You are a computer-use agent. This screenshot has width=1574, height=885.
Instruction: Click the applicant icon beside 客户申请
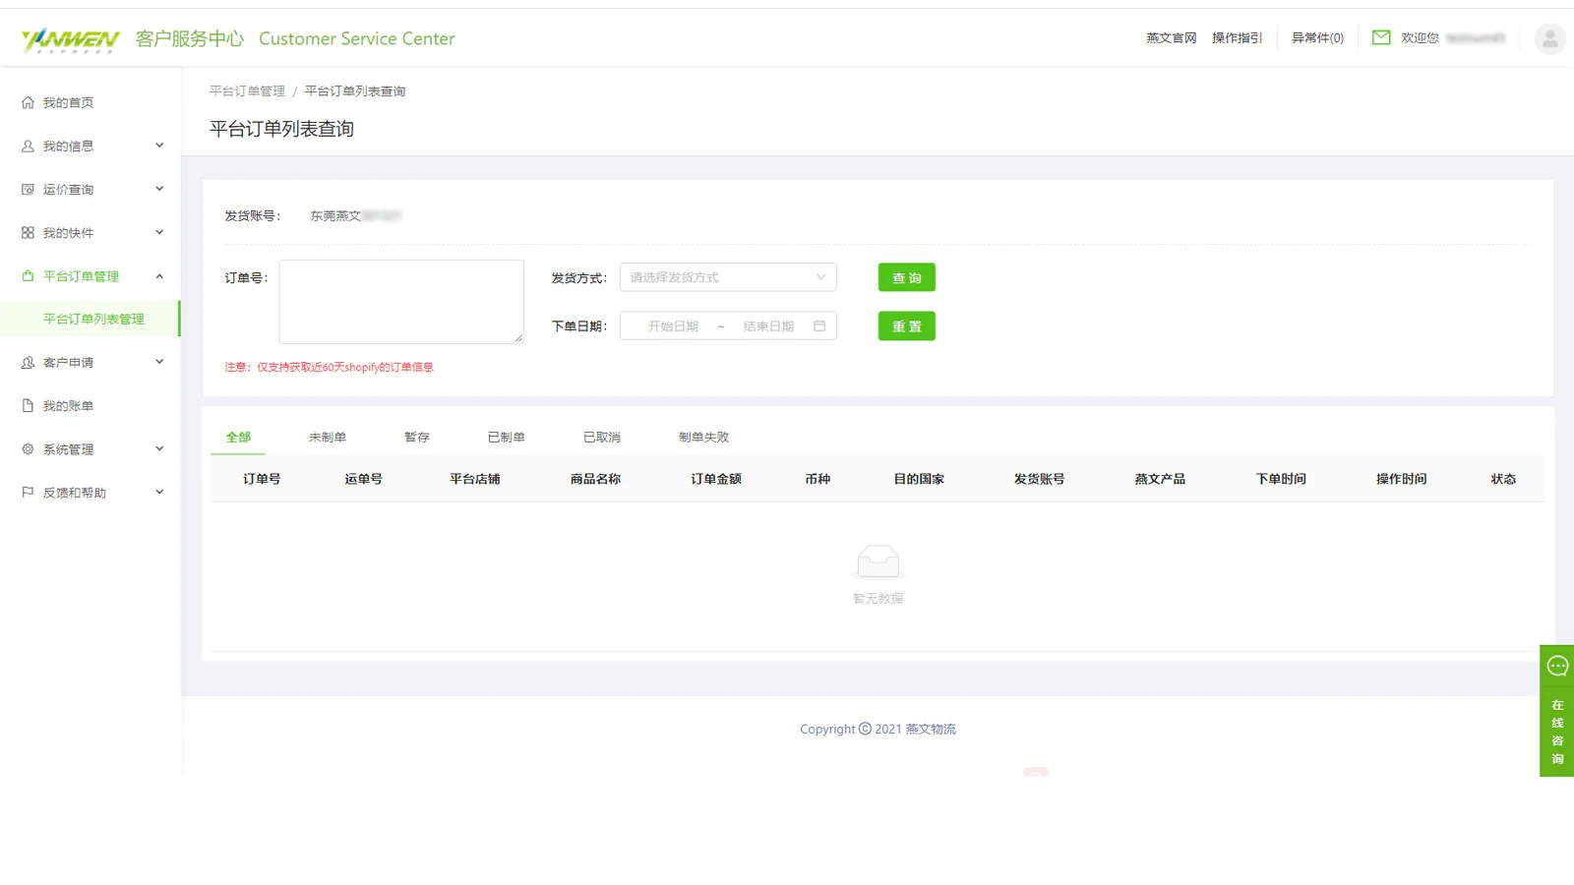point(28,363)
